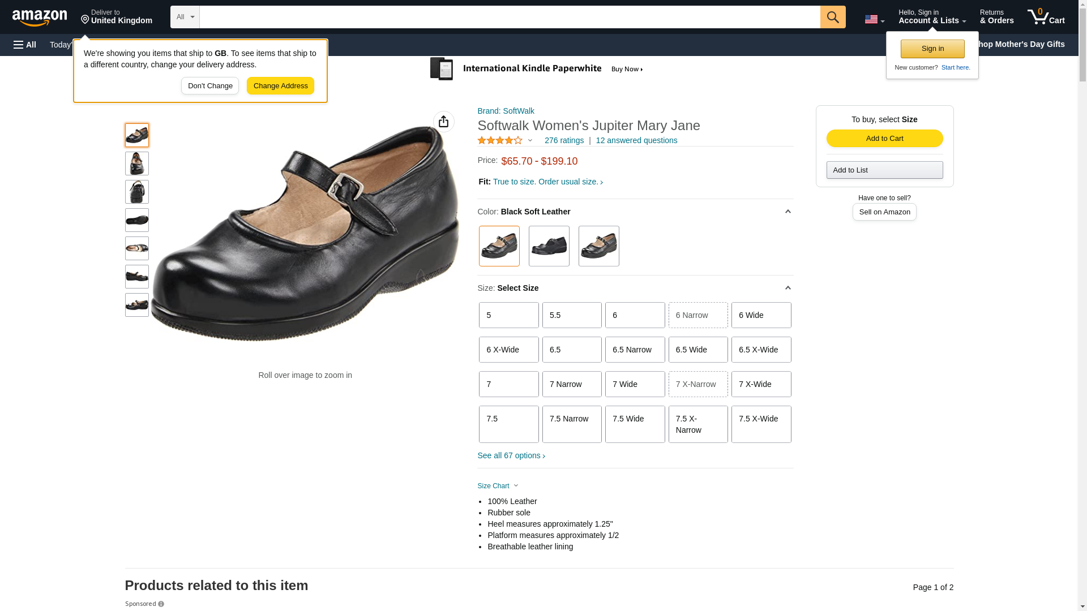Open the US flag language selector
Screen dimensions: 1087x611
(874, 19)
